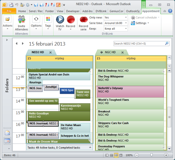Open the Developer ribbon tab
This screenshot has width=175, height=160.
[x=73, y=11]
